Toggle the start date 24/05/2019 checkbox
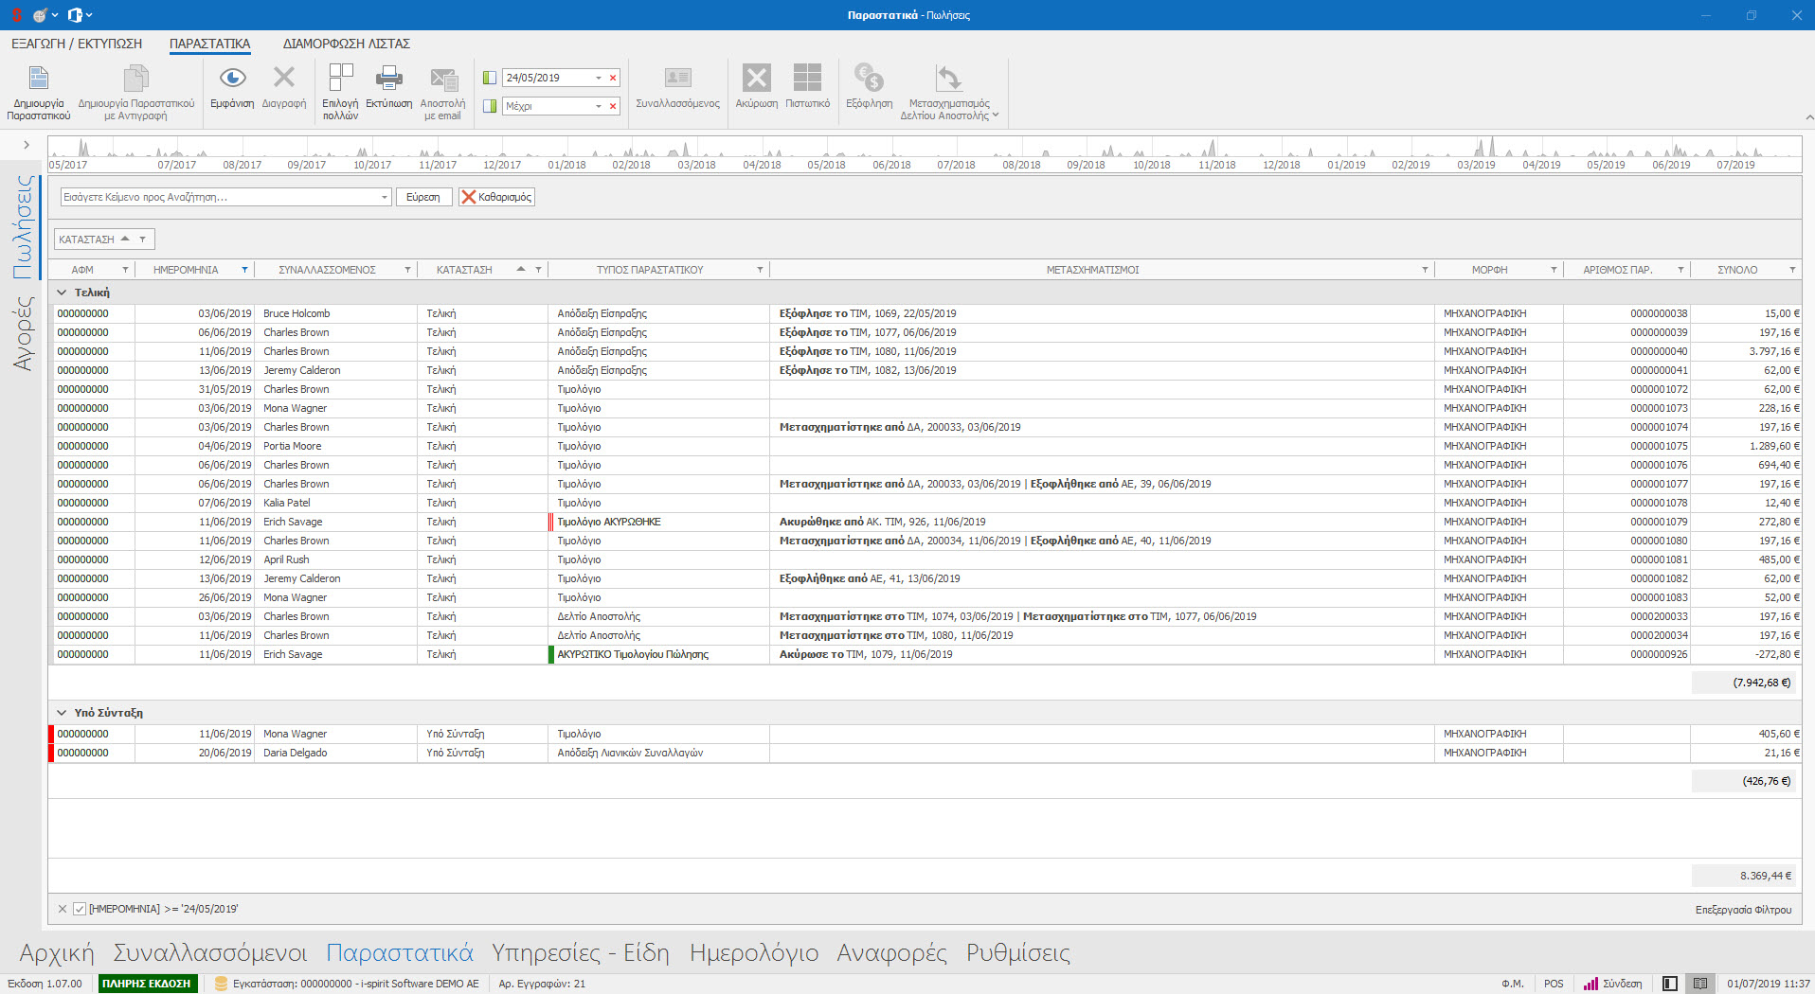 tap(490, 78)
